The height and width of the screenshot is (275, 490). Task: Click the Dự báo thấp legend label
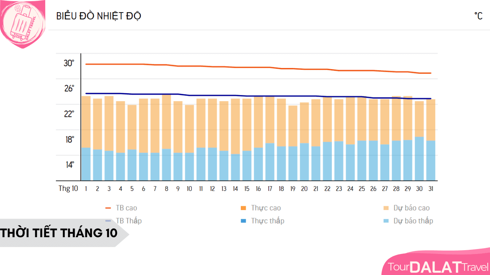click(413, 221)
